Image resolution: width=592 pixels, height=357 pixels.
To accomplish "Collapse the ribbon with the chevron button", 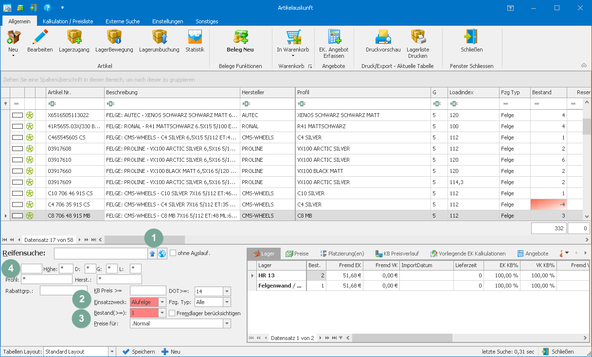I will (x=584, y=66).
